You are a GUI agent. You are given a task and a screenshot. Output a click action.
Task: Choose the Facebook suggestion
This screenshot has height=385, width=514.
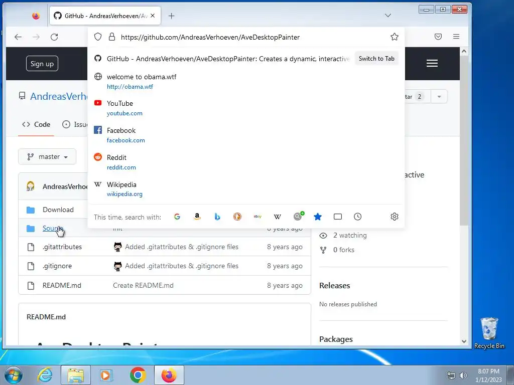pyautogui.click(x=246, y=135)
